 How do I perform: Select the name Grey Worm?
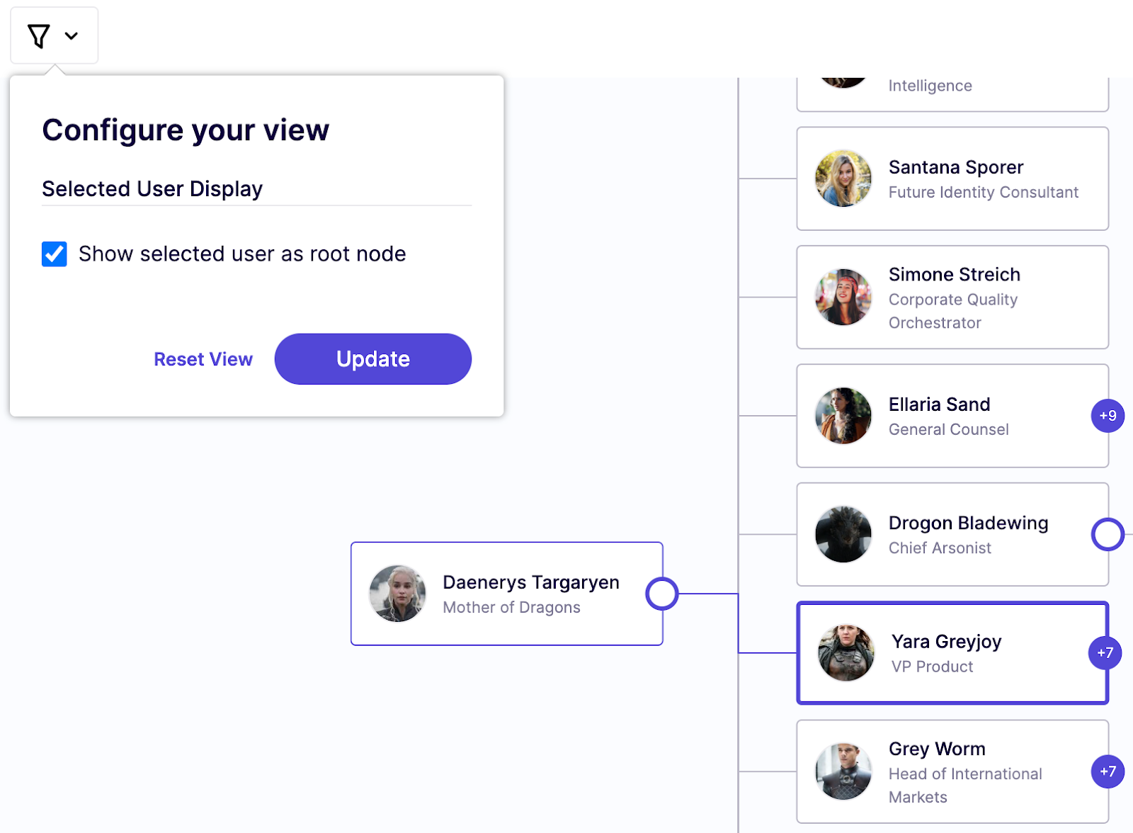(x=937, y=749)
